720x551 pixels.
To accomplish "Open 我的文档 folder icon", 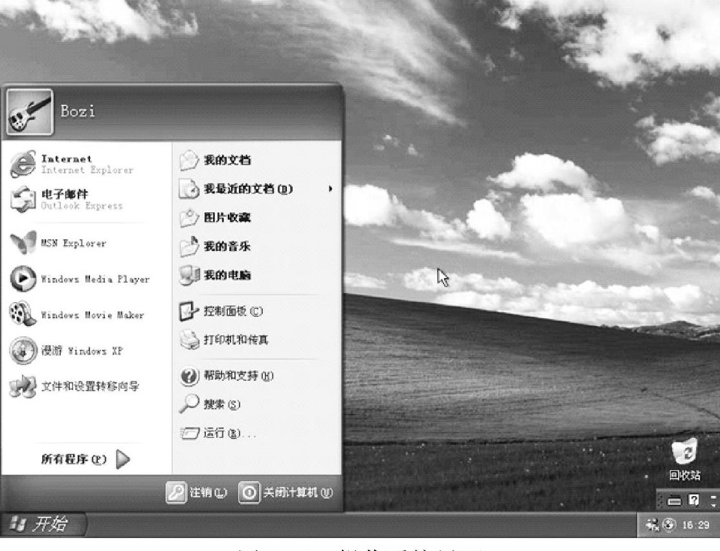I will pyautogui.click(x=188, y=160).
